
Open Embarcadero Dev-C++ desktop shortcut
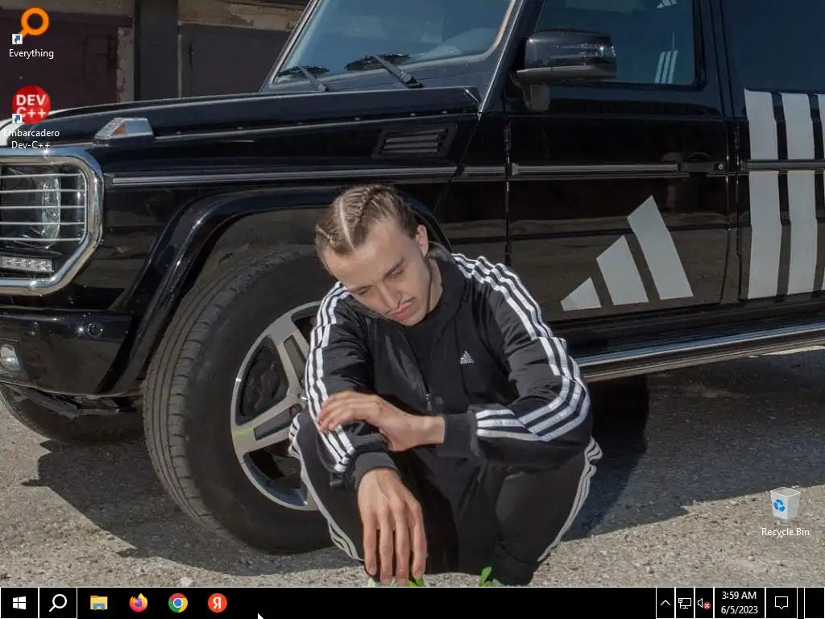coord(31,118)
